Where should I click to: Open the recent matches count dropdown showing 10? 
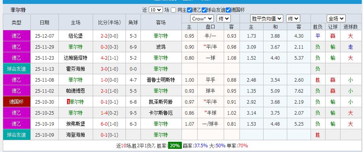156,10
